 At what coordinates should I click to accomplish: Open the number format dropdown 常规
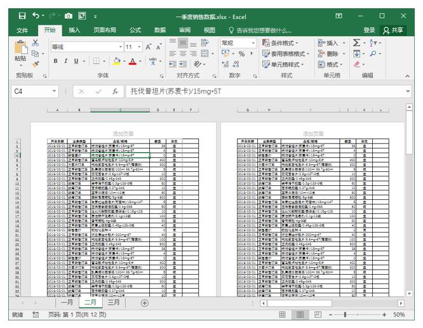click(x=253, y=43)
